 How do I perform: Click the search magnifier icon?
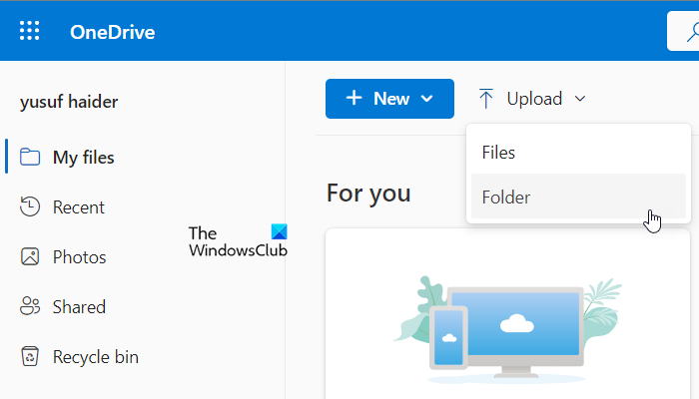tap(693, 32)
